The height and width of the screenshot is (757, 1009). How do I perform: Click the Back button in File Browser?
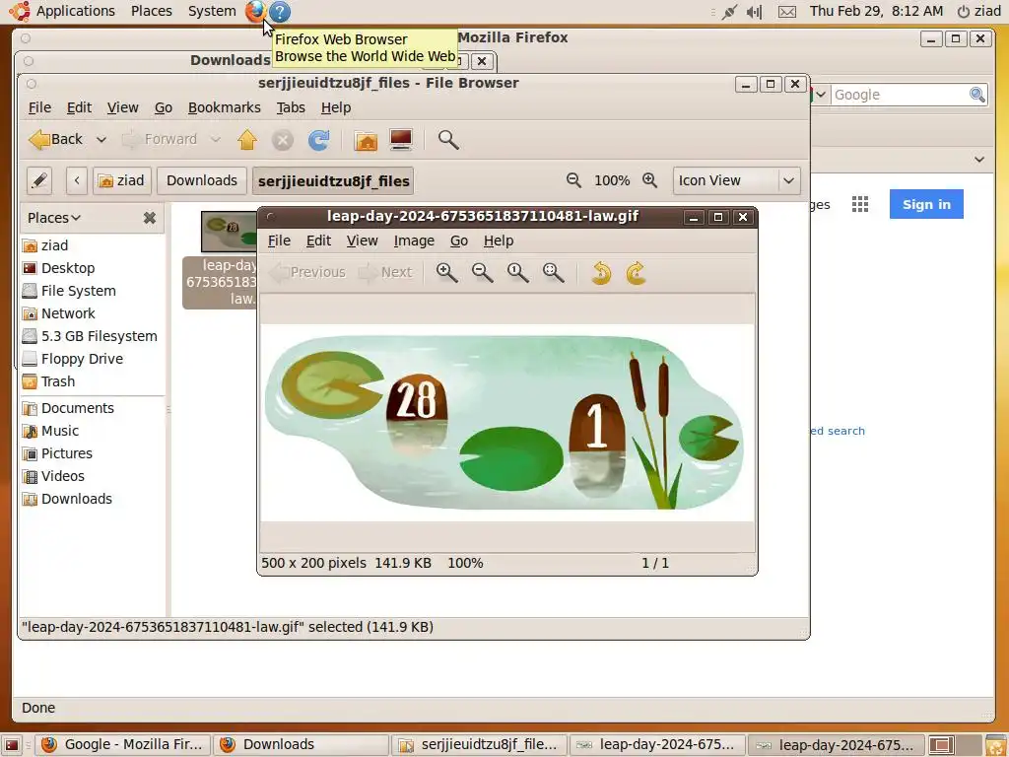tap(56, 140)
